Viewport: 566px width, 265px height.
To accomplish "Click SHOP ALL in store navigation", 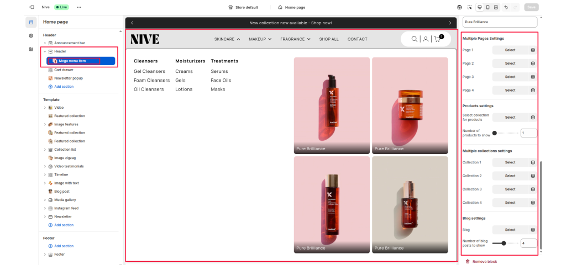I will click(x=329, y=39).
